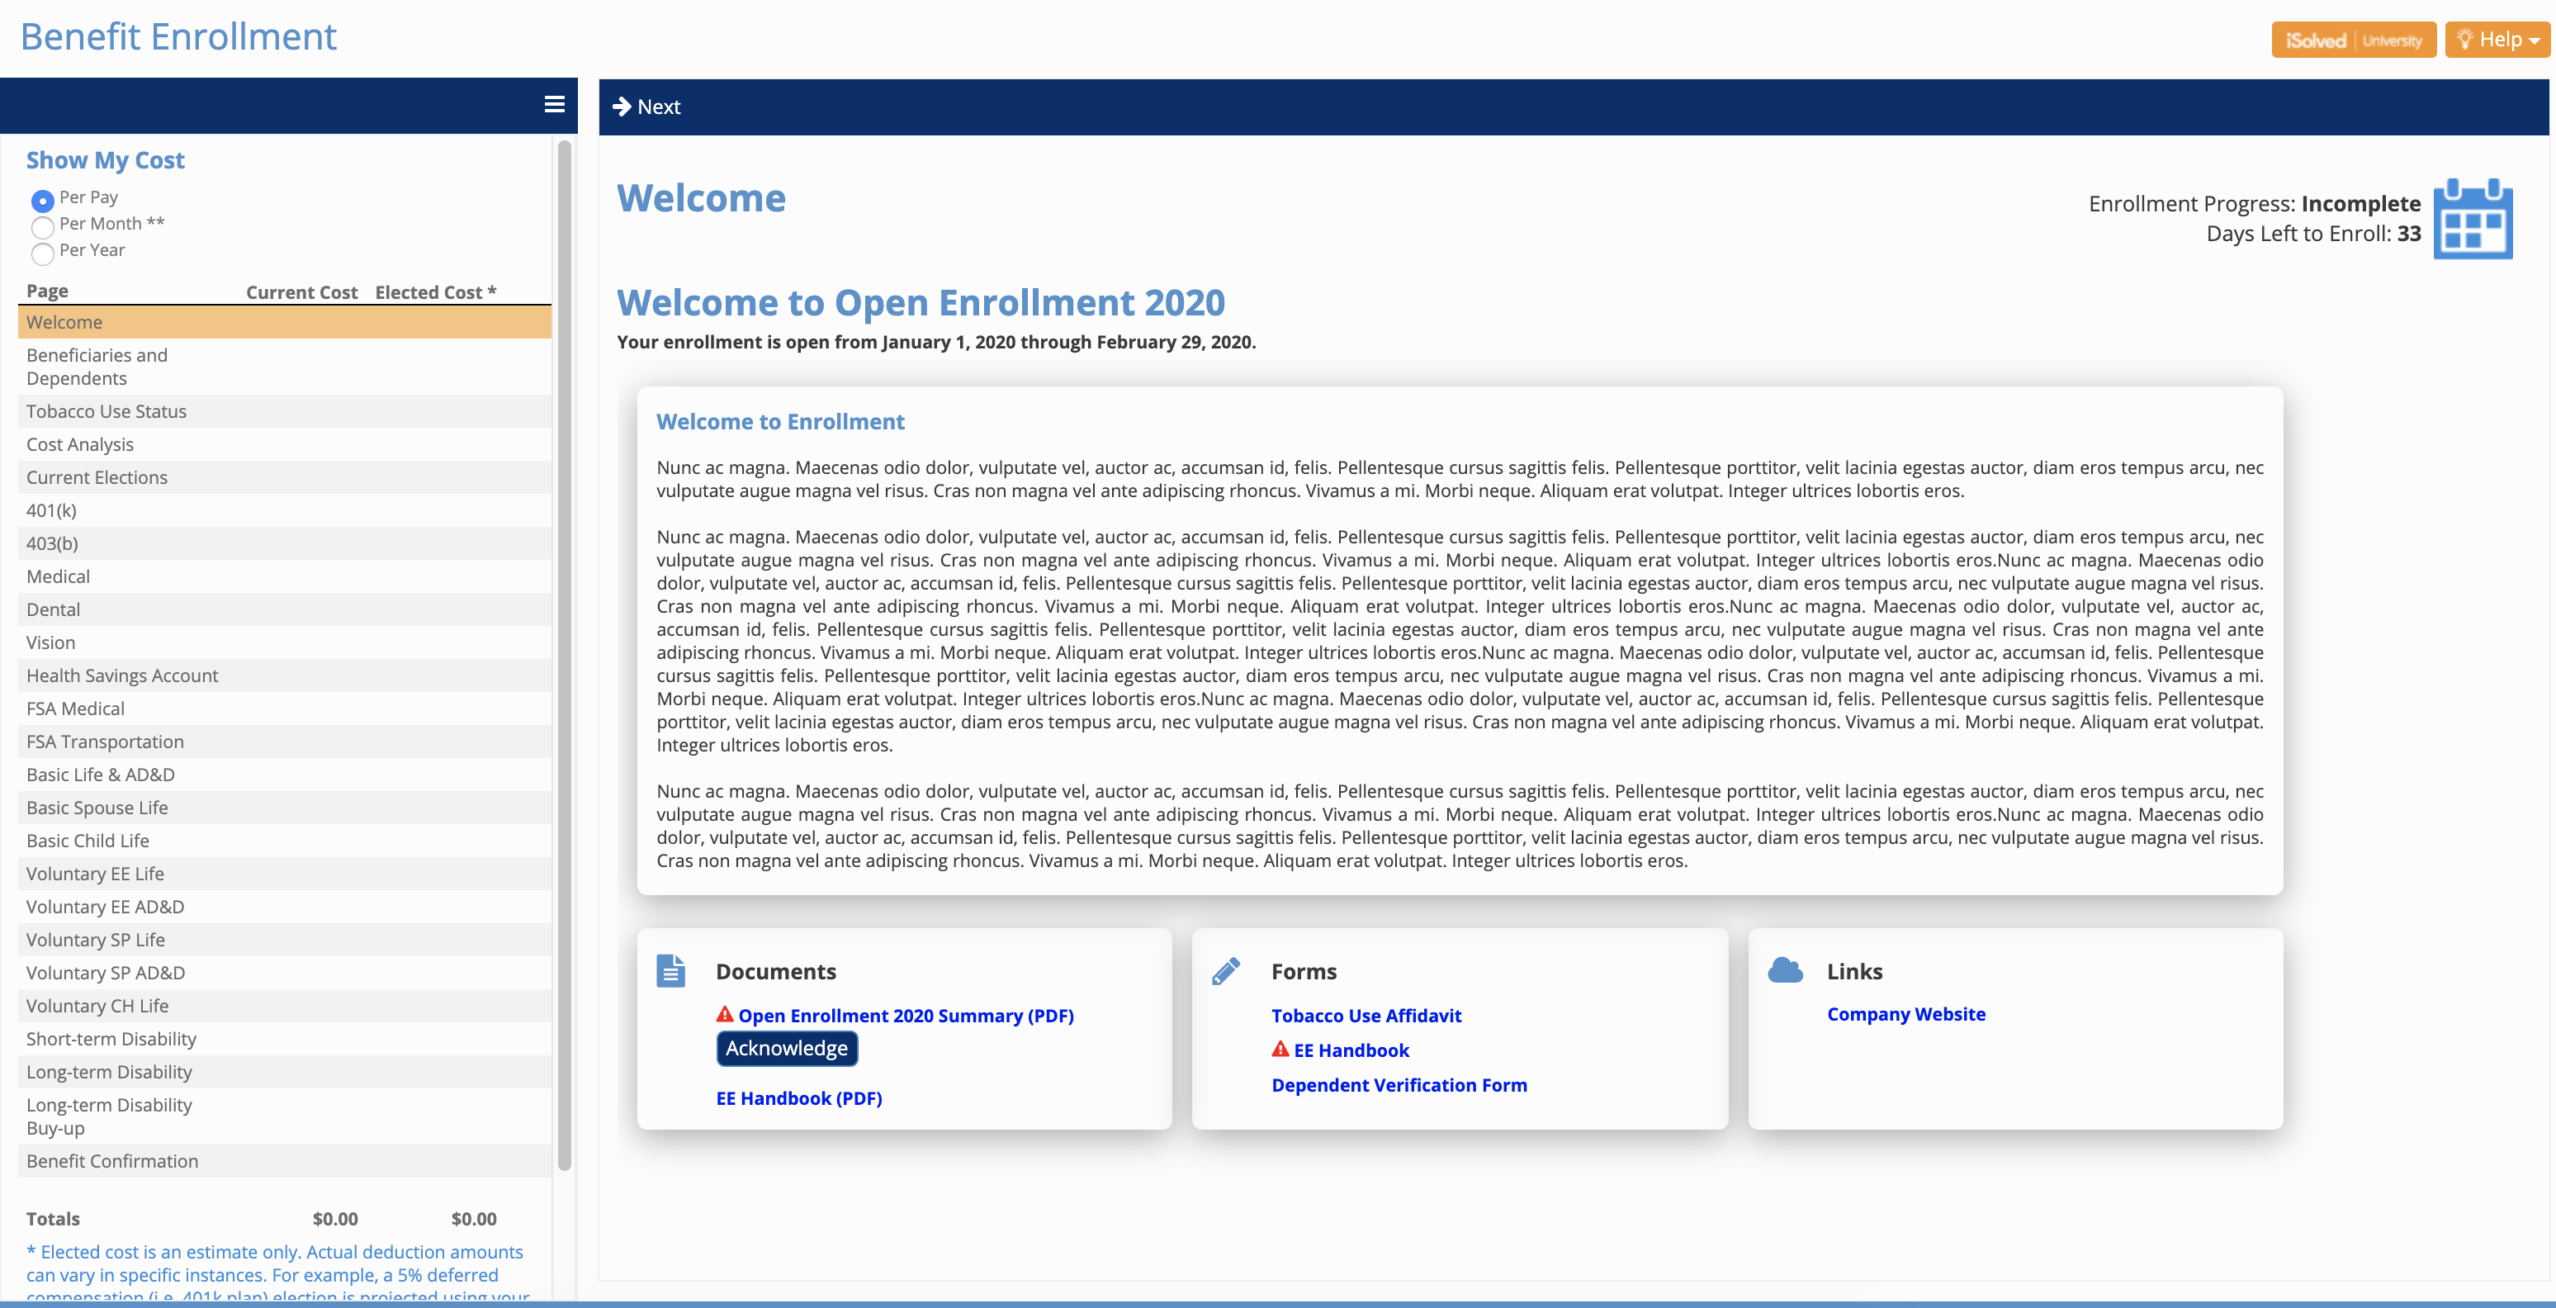Image resolution: width=2556 pixels, height=1308 pixels.
Task: Click the Documents panel document icon
Action: coord(670,972)
